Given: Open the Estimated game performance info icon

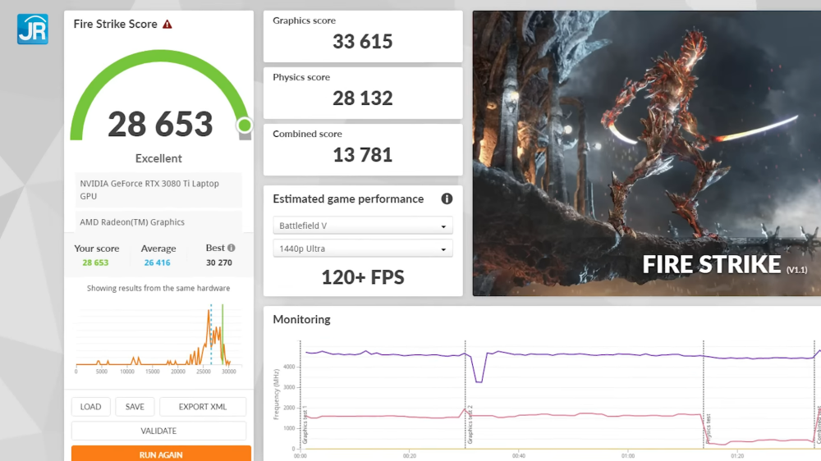Looking at the screenshot, I should (x=447, y=199).
